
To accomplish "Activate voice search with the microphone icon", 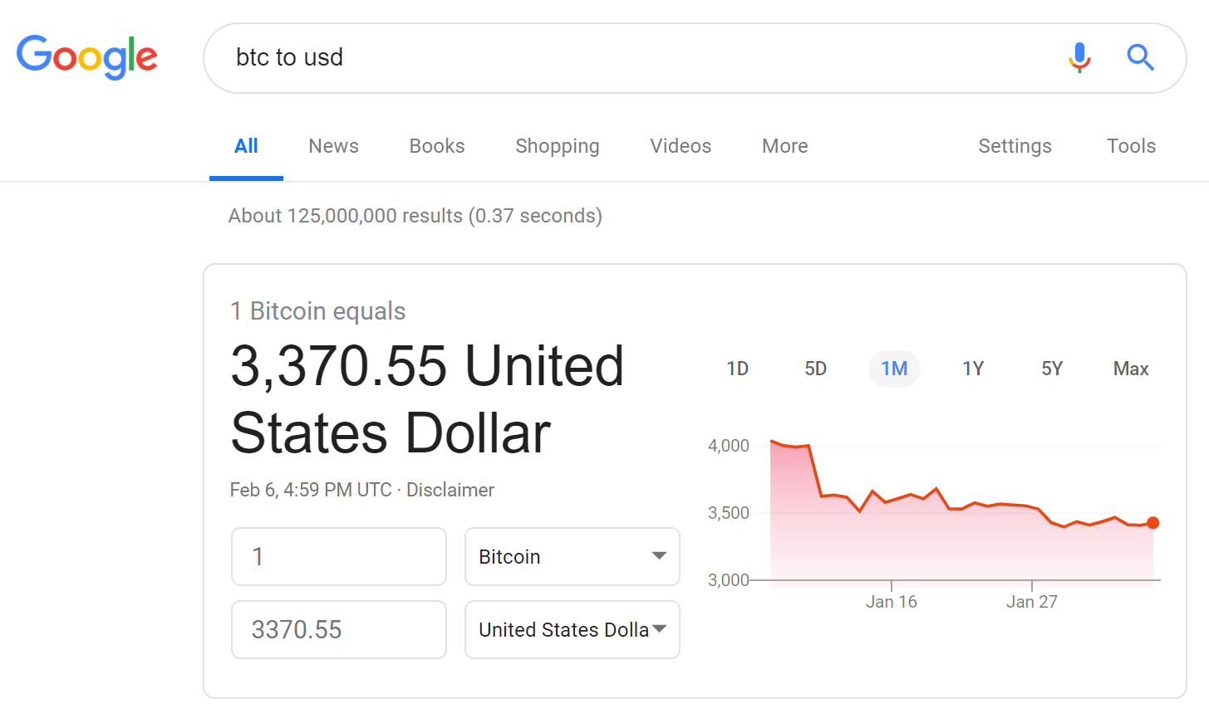I will pyautogui.click(x=1079, y=57).
